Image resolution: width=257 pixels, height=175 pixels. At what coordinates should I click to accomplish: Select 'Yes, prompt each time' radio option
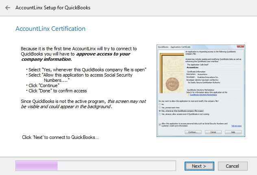160,107
